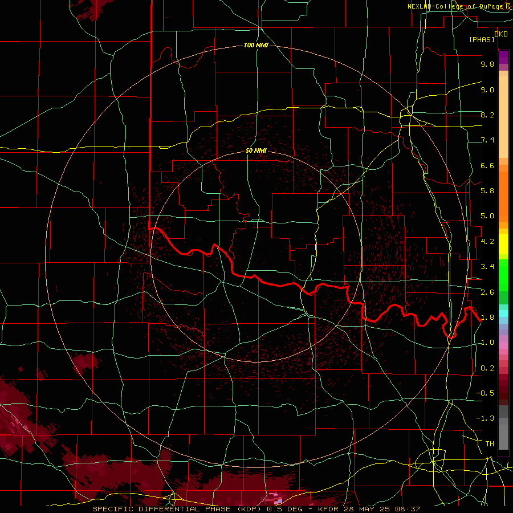Click the -0.5 value on the color scale
This screenshot has height=513, width=513.
click(x=485, y=393)
